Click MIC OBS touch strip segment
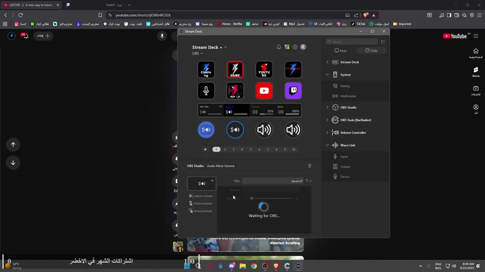485x272 pixels. (211, 110)
